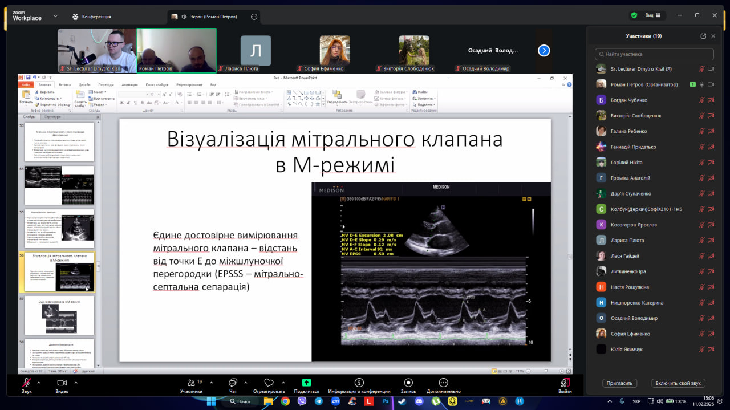
Task: Show next video tiles with blue arrow
Action: pos(544,51)
